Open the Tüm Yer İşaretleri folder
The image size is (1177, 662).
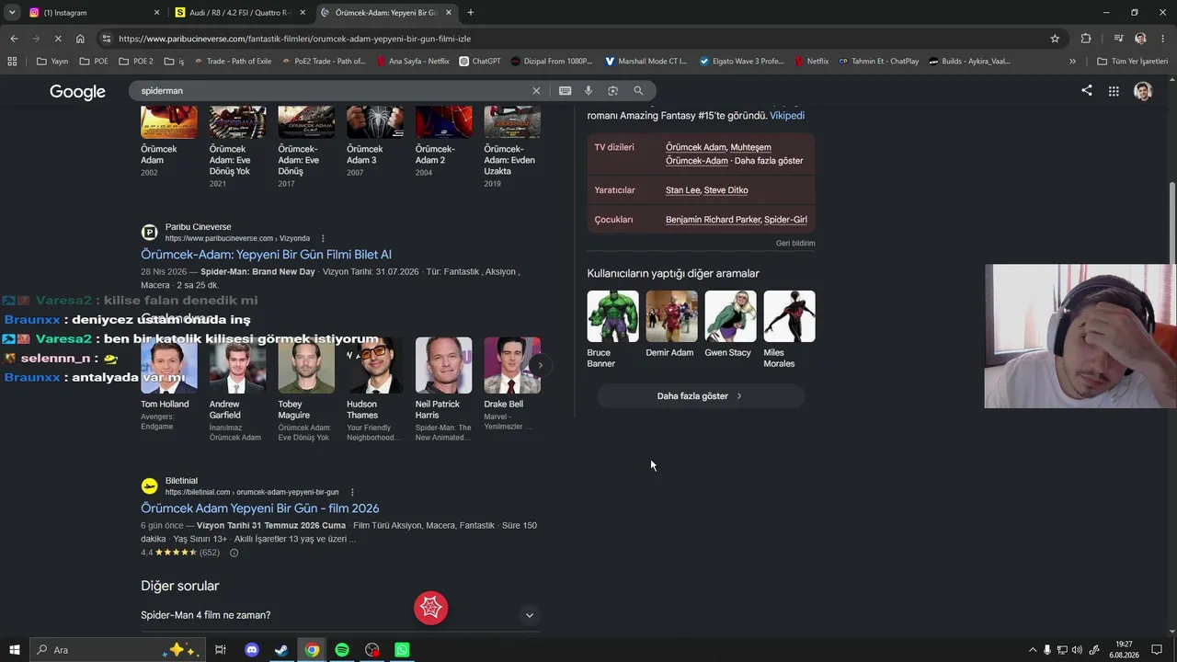[1132, 62]
